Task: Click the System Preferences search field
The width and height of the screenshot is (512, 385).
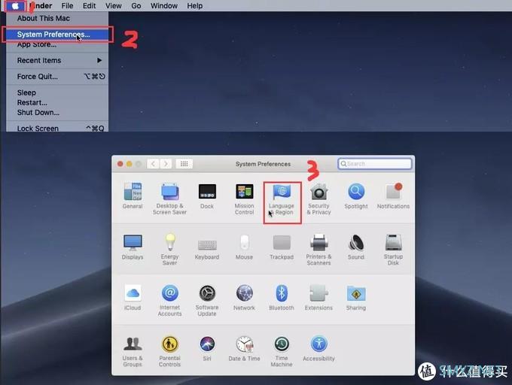Action: pos(375,164)
